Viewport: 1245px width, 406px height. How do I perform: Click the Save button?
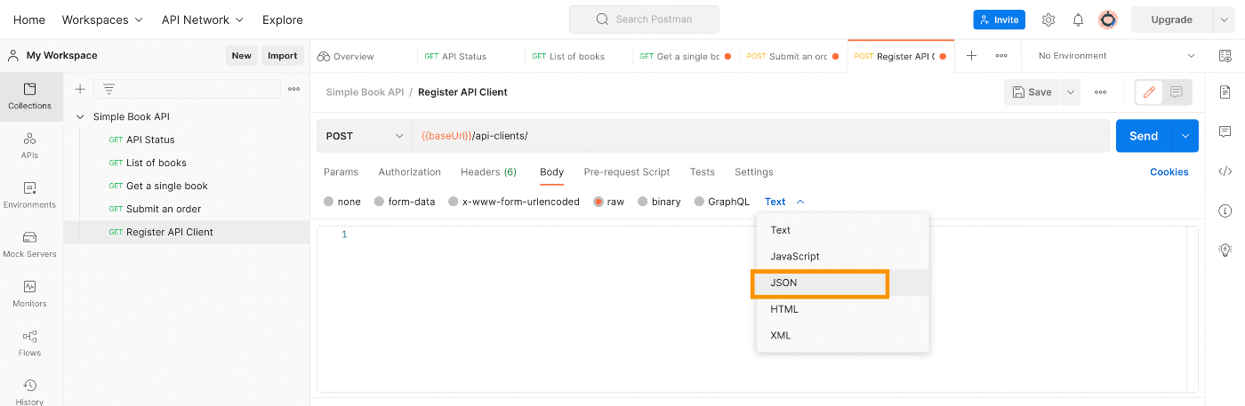[x=1032, y=92]
